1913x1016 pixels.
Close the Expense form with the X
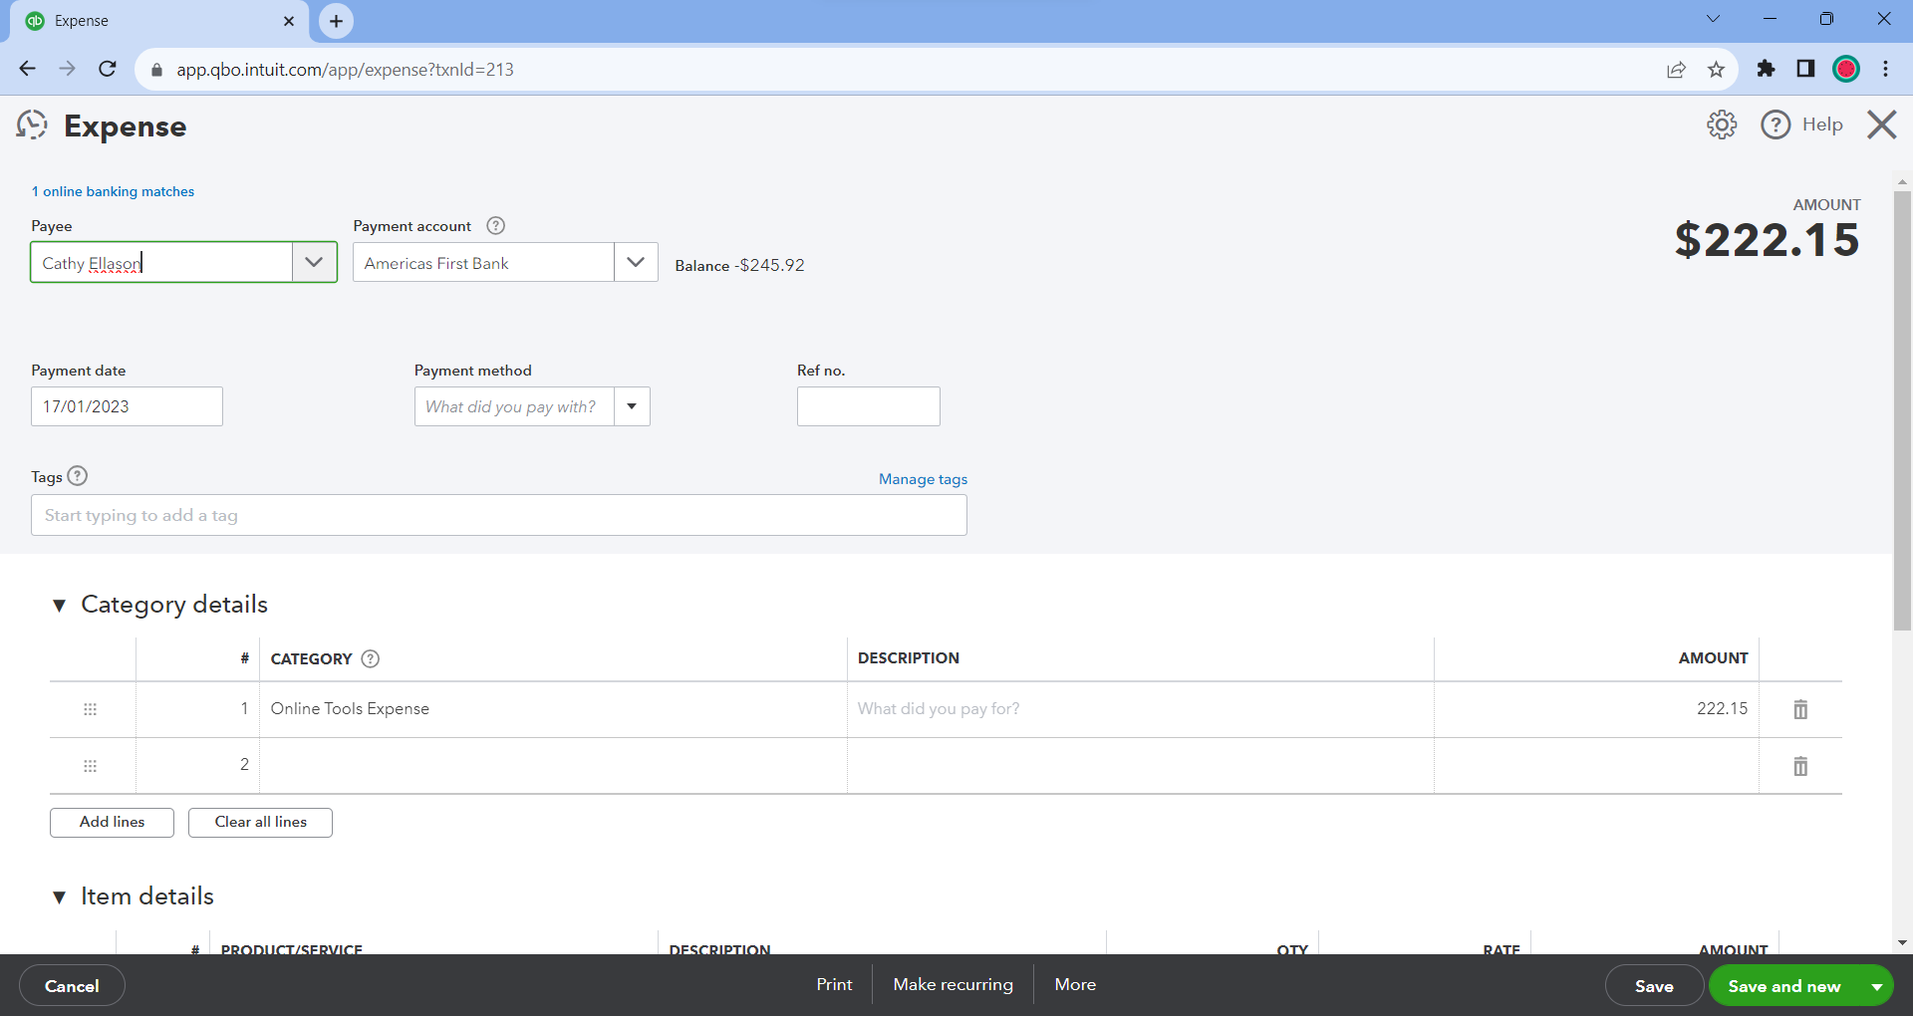(x=1881, y=125)
